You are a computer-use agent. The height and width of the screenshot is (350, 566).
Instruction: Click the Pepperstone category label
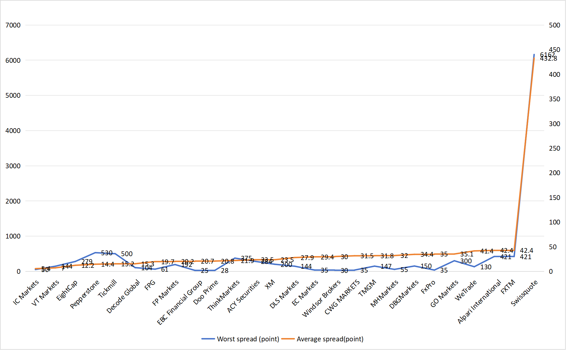point(85,294)
